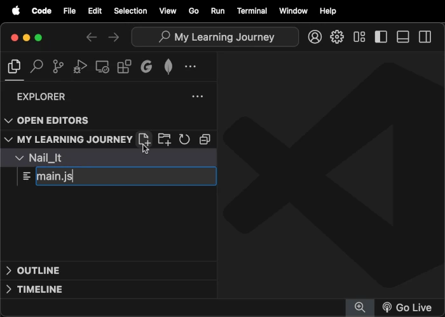Open the Manage gear menu
445x317 pixels.
(337, 37)
